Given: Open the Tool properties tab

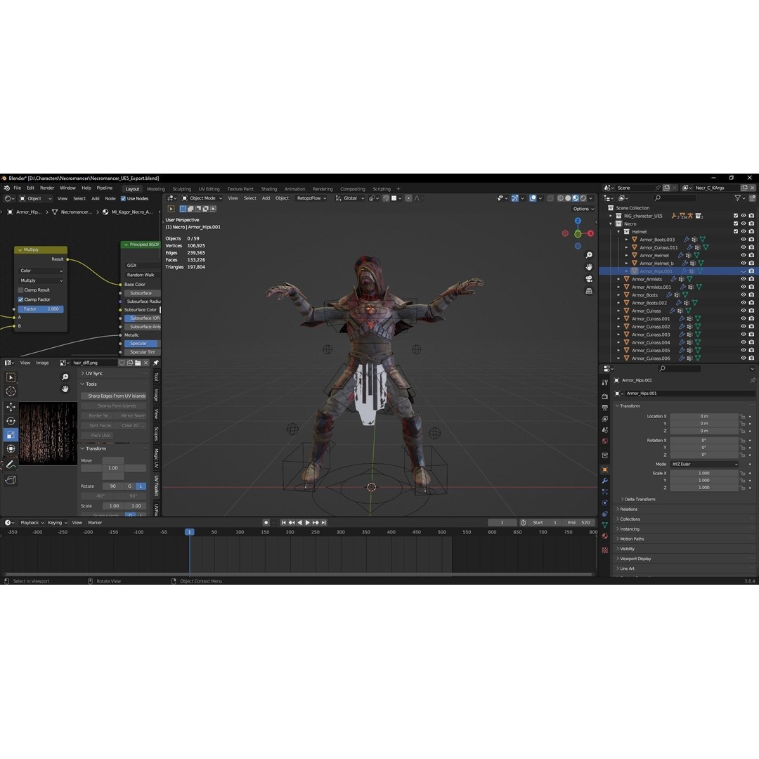Looking at the screenshot, I should click(605, 382).
